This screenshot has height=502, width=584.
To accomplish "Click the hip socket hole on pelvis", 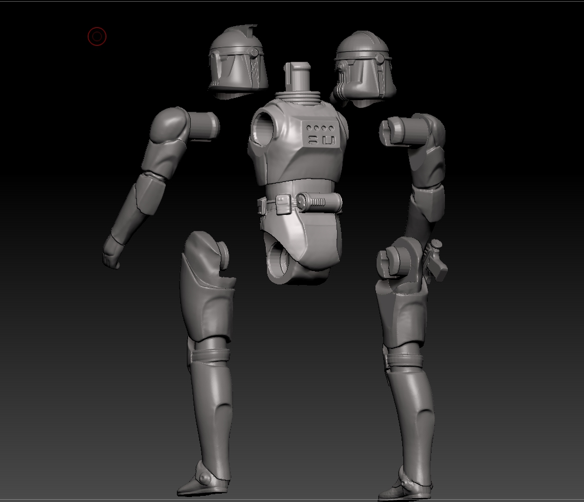I will click(x=276, y=260).
